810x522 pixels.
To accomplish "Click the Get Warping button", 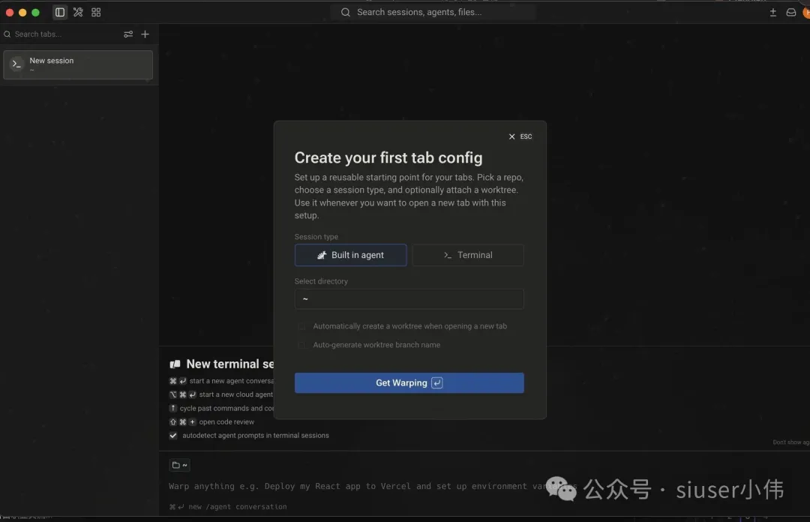I will [409, 383].
